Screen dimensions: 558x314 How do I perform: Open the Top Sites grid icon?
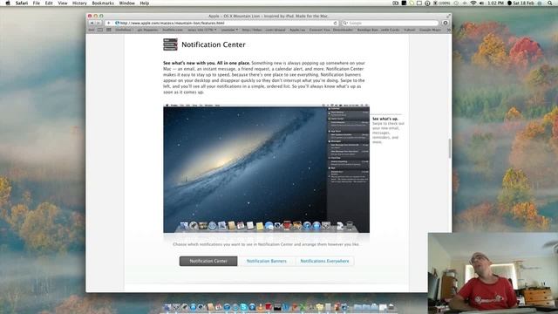click(x=108, y=30)
